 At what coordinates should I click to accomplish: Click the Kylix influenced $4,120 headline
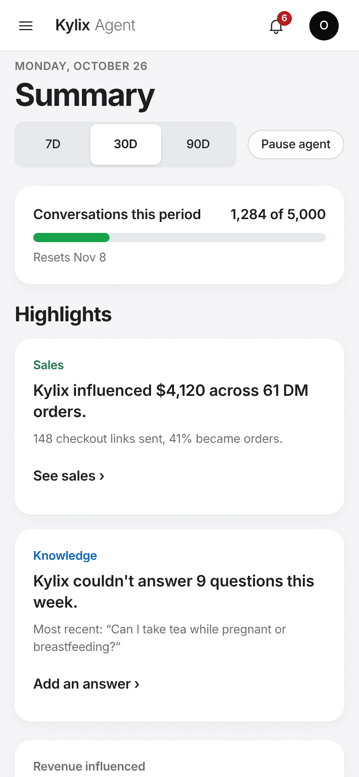171,401
